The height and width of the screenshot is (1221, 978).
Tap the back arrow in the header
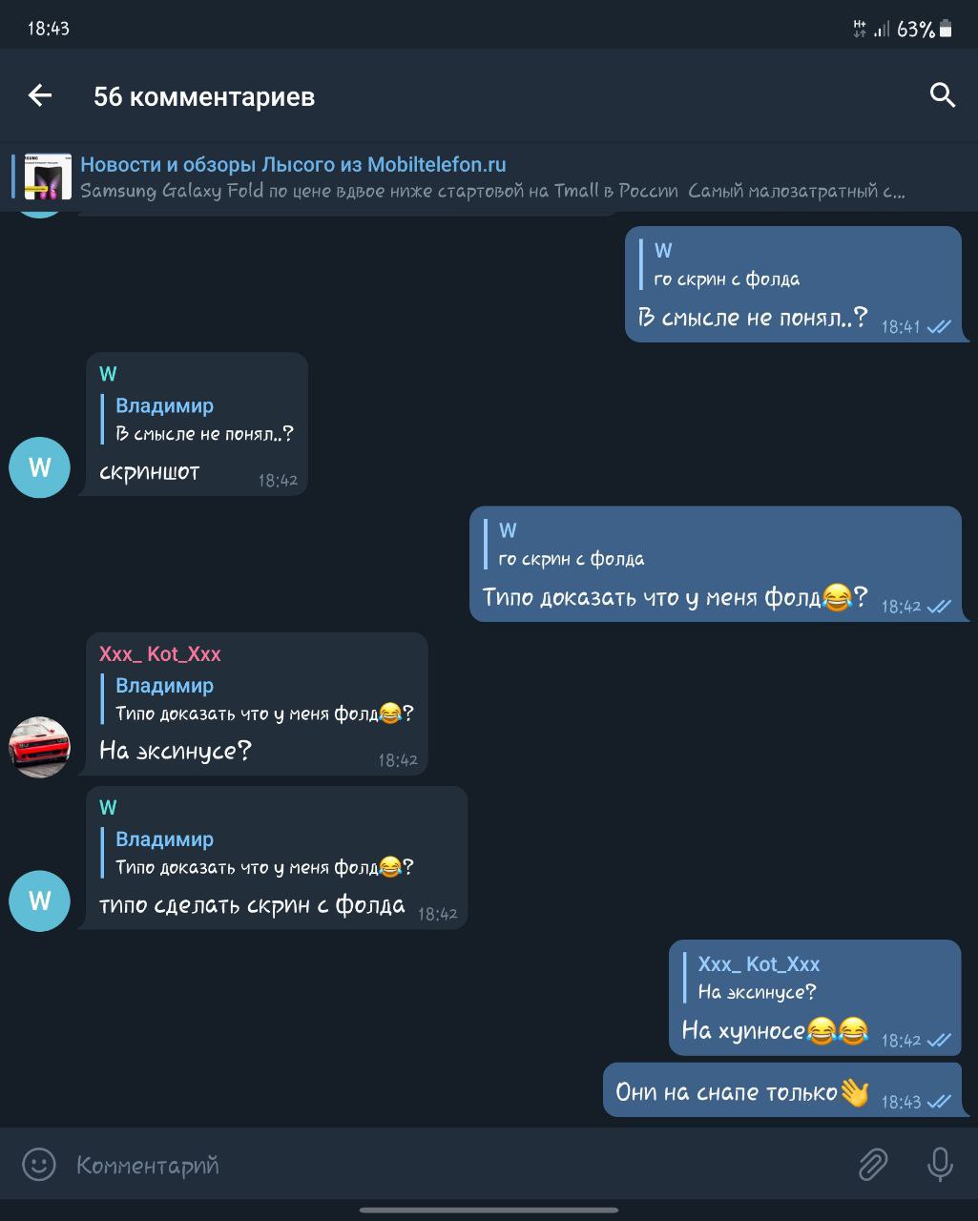click(x=40, y=95)
